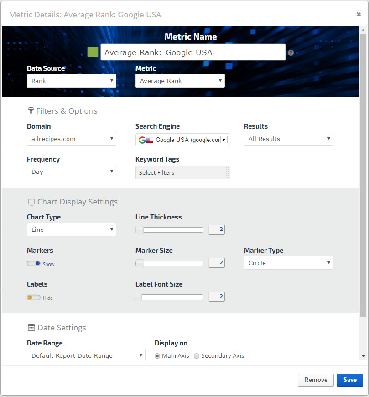369x397 pixels.
Task: Toggle the Labels hide switch
Action: click(x=34, y=298)
